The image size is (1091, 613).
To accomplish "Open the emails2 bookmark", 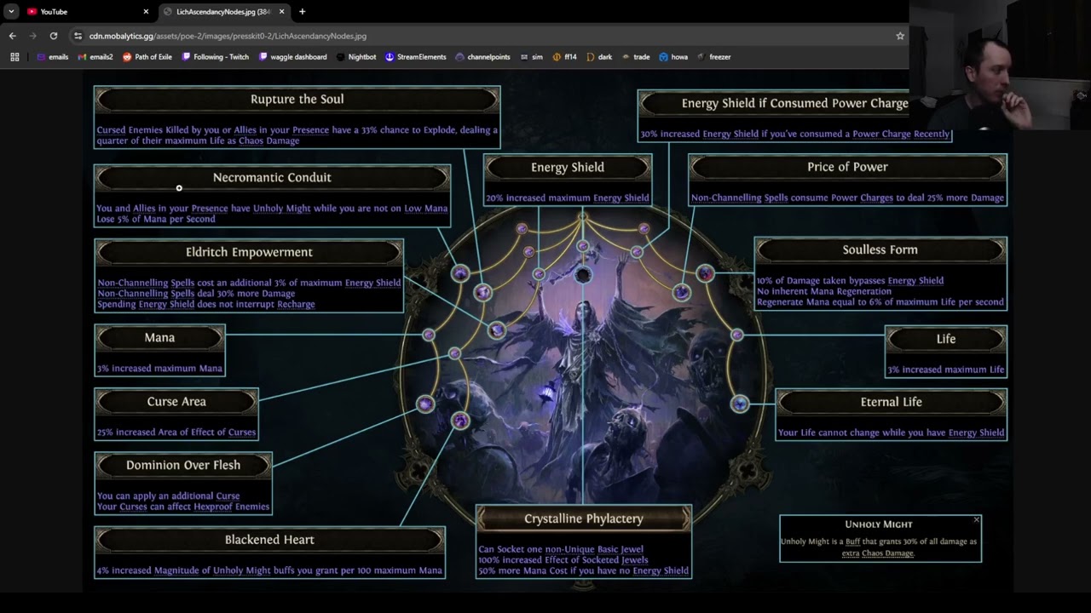I will click(95, 57).
